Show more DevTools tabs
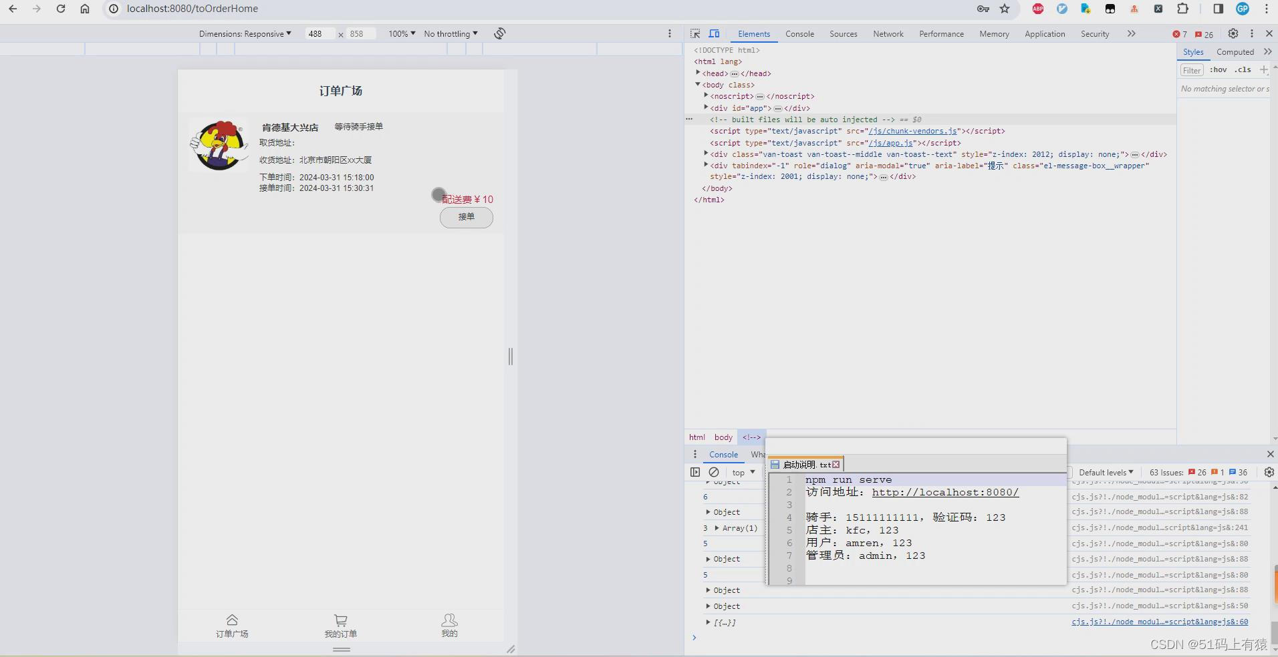 click(1131, 33)
